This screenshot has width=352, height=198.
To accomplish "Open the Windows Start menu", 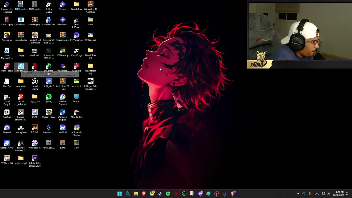I will [120, 194].
